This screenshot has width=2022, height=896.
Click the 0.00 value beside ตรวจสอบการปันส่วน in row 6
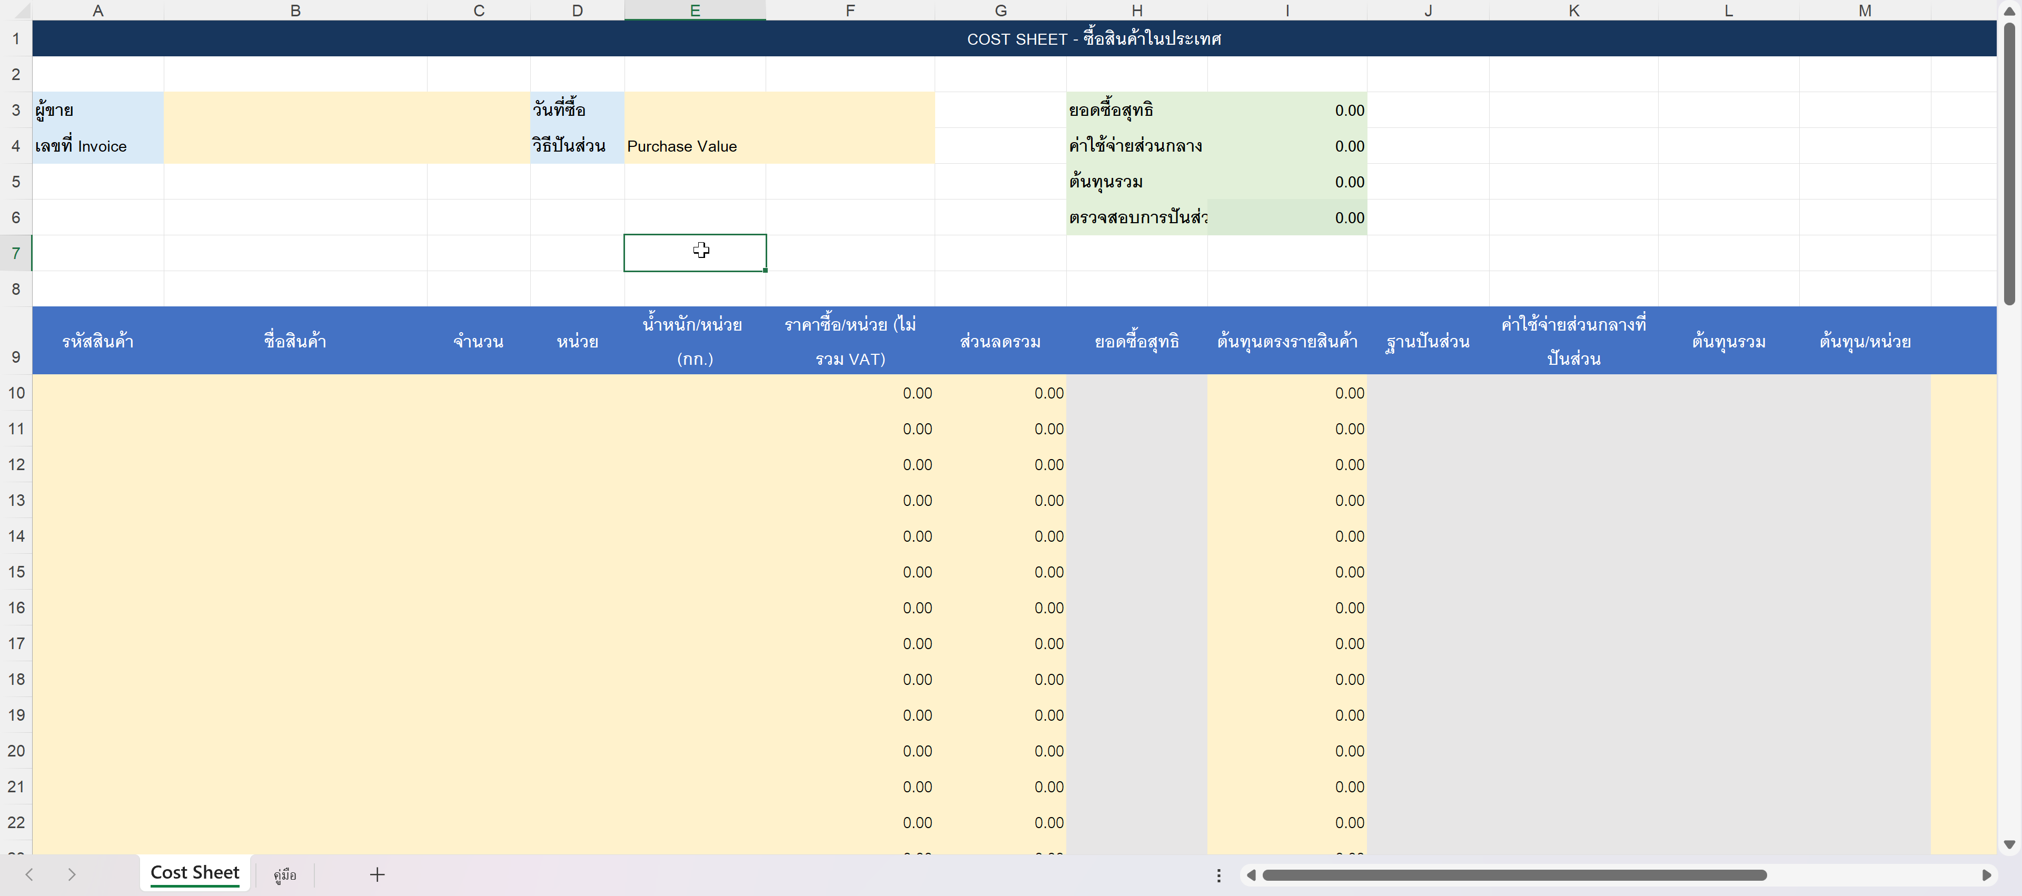pyautogui.click(x=1287, y=217)
